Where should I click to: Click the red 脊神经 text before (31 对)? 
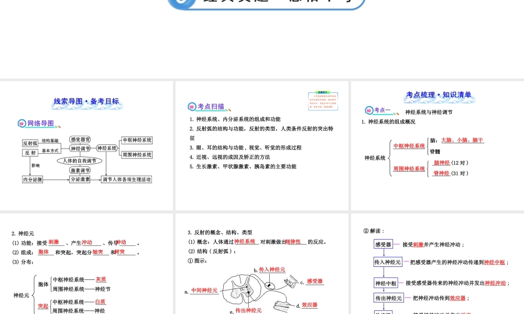coord(441,173)
